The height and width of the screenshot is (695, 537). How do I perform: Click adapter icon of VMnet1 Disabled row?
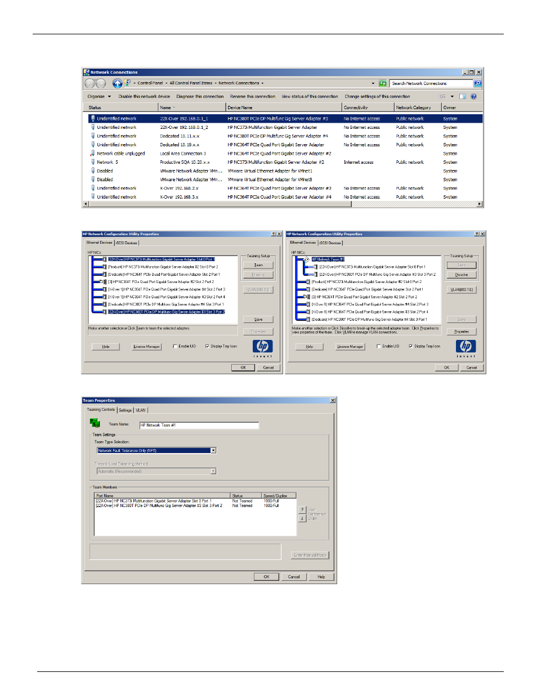tap(92, 171)
